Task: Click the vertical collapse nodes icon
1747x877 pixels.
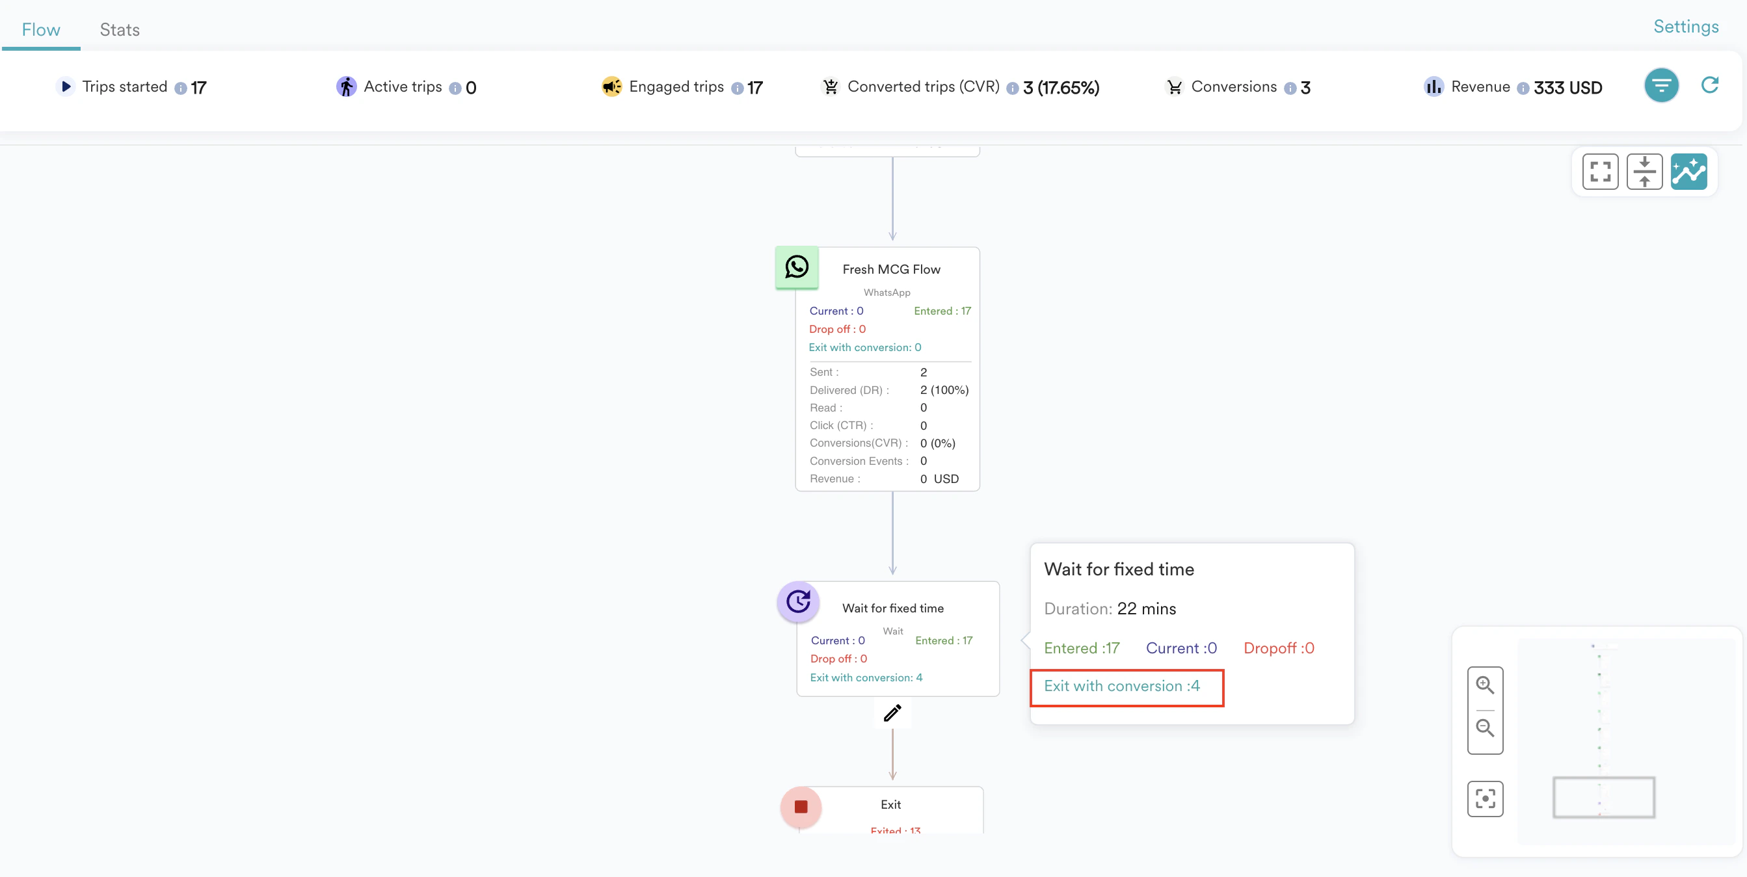Action: click(x=1644, y=172)
